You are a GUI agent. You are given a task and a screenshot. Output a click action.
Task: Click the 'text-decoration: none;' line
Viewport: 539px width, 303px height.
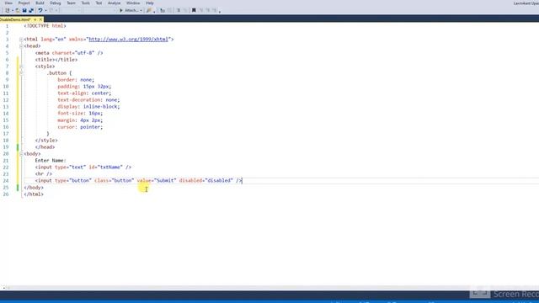88,100
